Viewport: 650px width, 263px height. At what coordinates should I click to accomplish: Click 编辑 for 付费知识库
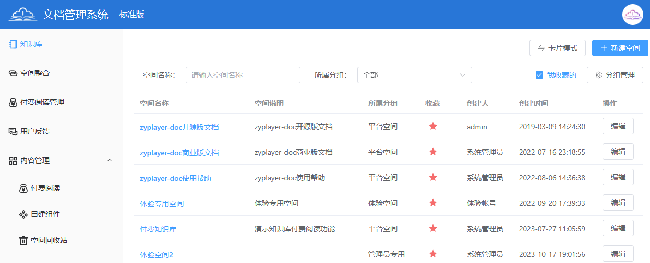(618, 228)
